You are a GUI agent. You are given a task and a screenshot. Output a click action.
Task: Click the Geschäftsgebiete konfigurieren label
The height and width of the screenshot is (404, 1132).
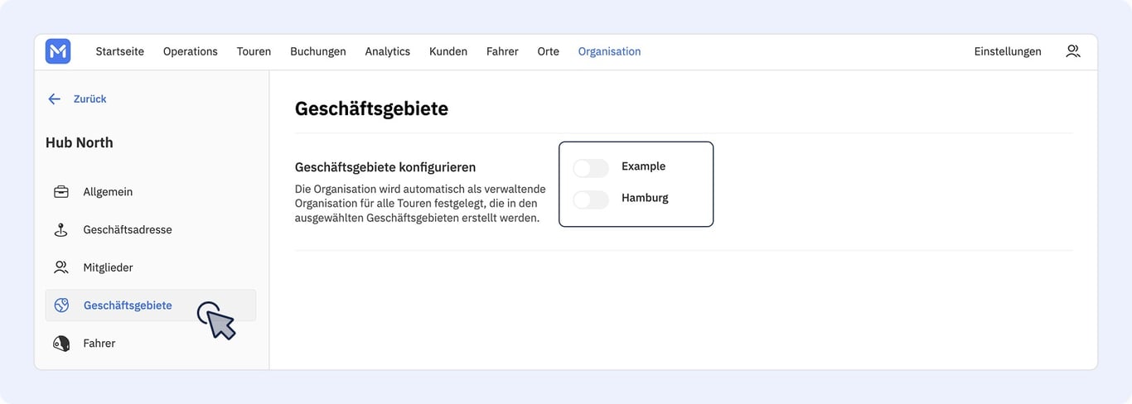point(385,166)
